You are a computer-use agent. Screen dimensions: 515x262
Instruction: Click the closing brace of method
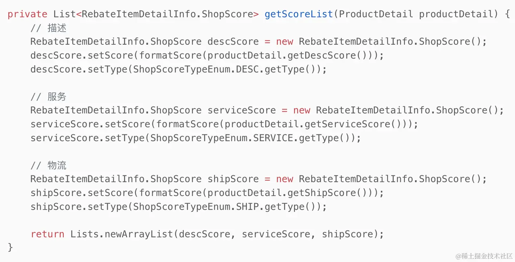click(10, 247)
